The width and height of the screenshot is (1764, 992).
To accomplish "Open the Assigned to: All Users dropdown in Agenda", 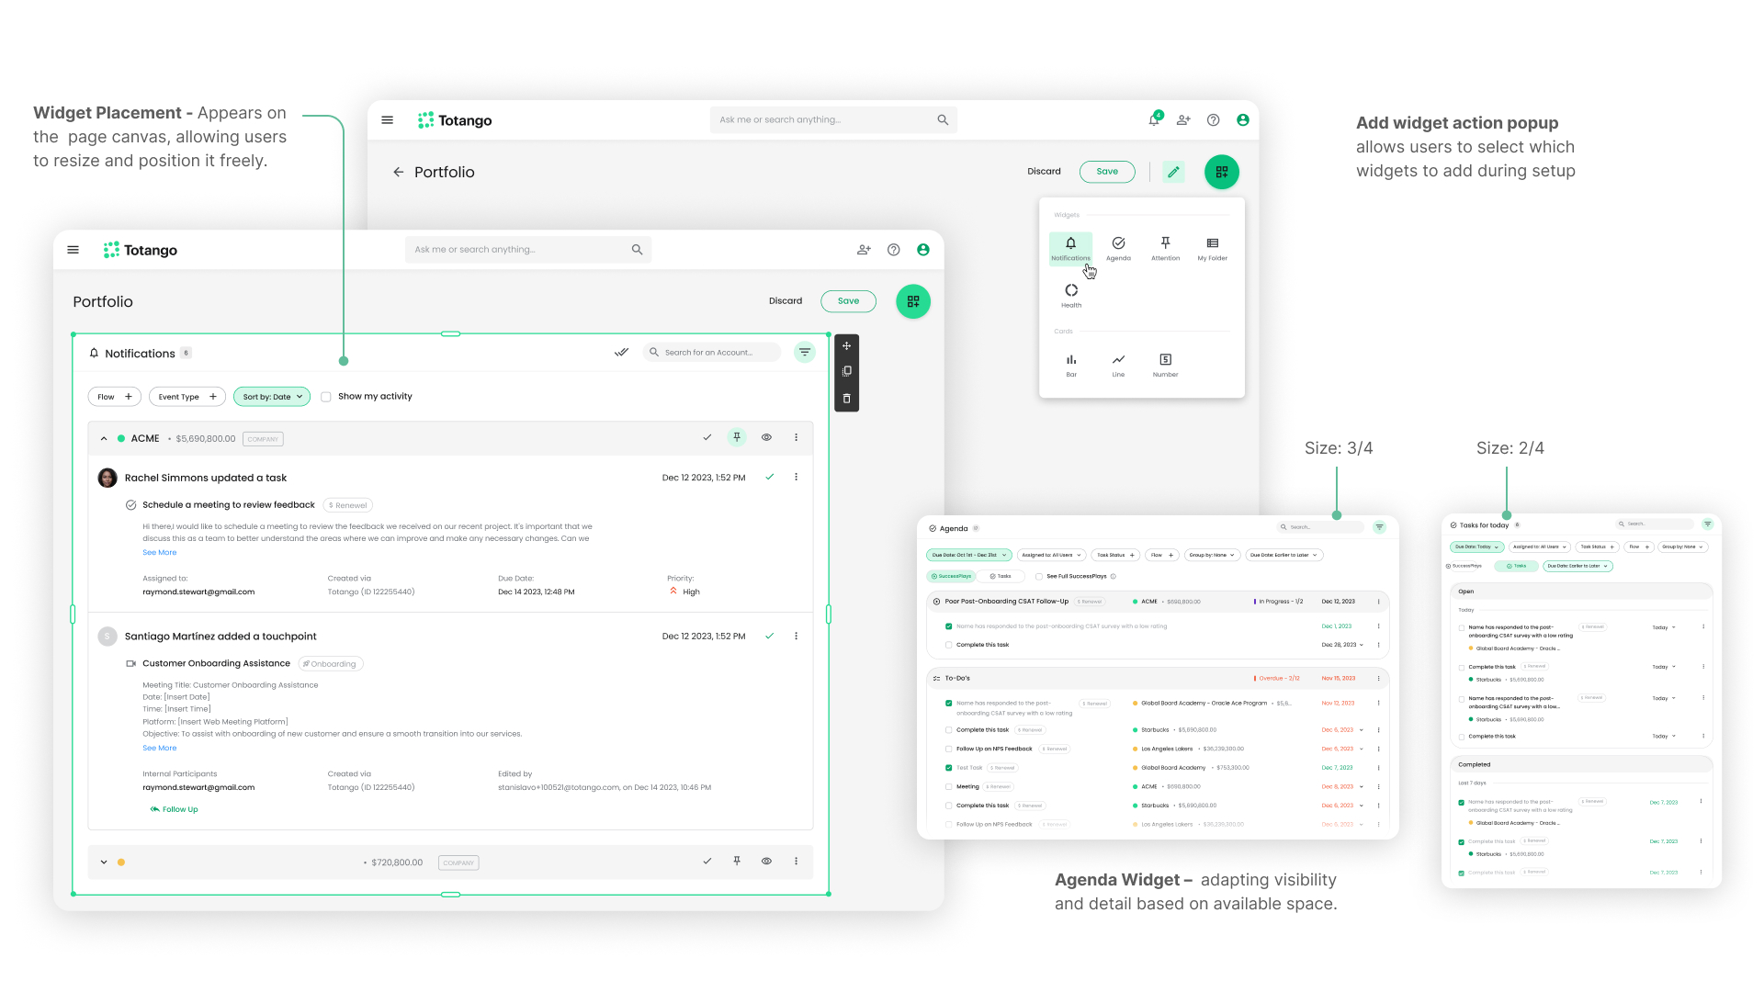I will pos(1052,555).
